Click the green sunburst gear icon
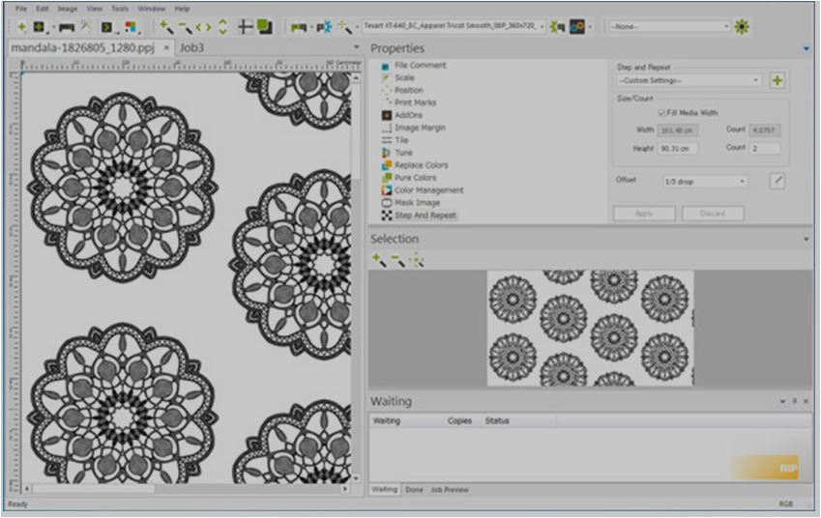The width and height of the screenshot is (821, 518). tap(742, 27)
